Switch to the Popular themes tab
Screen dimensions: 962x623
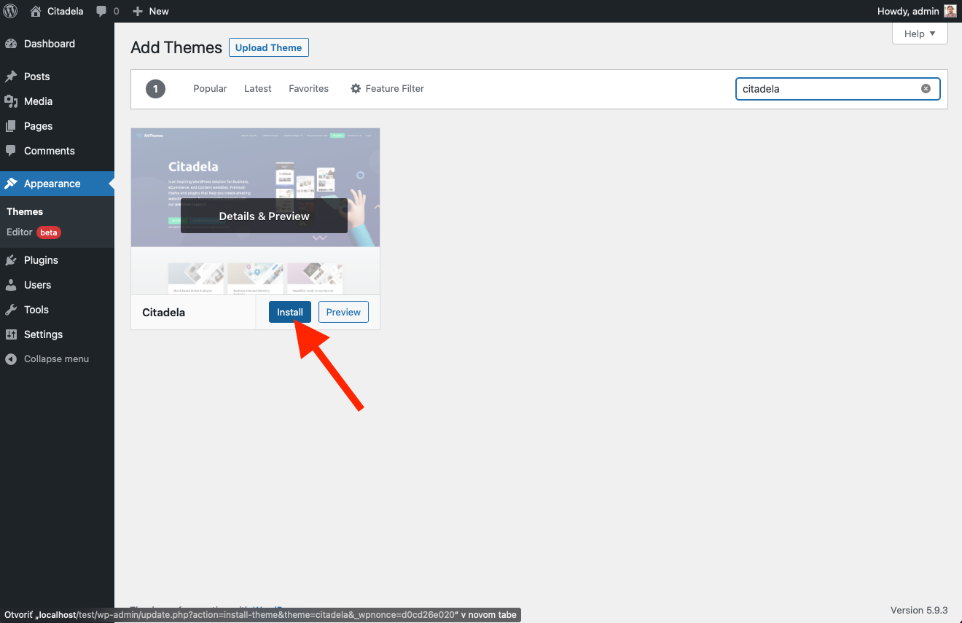click(210, 89)
